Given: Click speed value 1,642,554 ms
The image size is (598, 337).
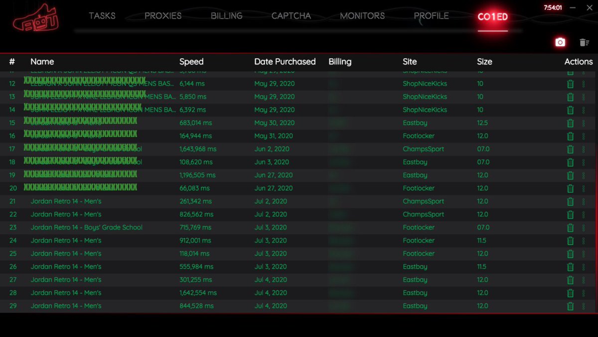Looking at the screenshot, I should coord(198,293).
